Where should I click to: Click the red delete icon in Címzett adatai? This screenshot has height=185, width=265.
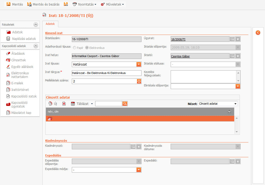click(x=64, y=104)
